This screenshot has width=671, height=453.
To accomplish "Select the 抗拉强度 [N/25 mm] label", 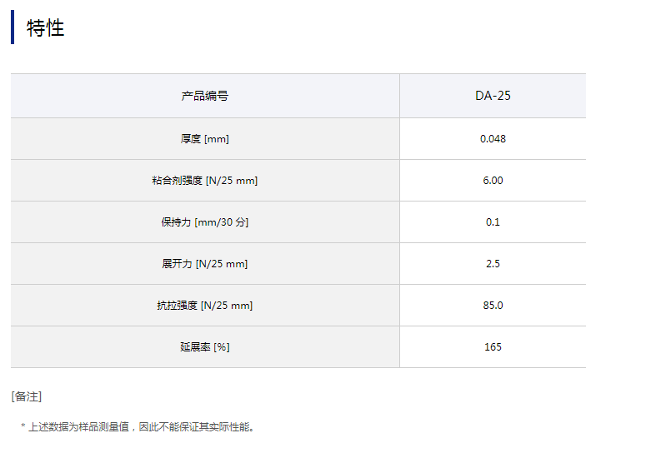I will [205, 306].
